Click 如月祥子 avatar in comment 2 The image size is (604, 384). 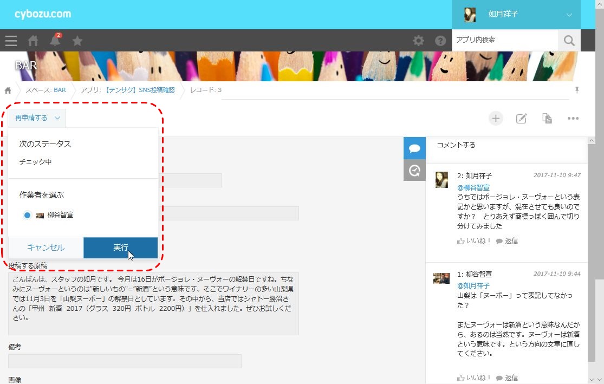[x=441, y=180]
